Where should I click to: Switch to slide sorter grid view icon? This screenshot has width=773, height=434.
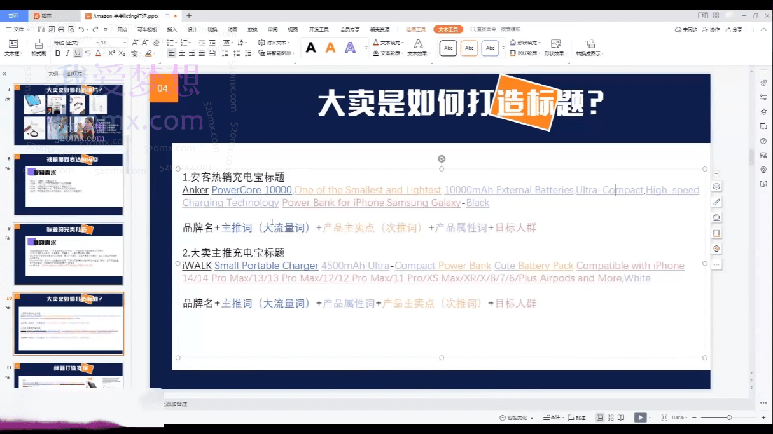point(611,417)
